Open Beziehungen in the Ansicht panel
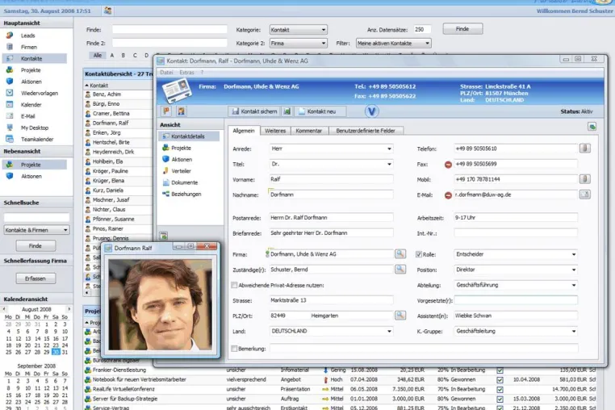 186,195
